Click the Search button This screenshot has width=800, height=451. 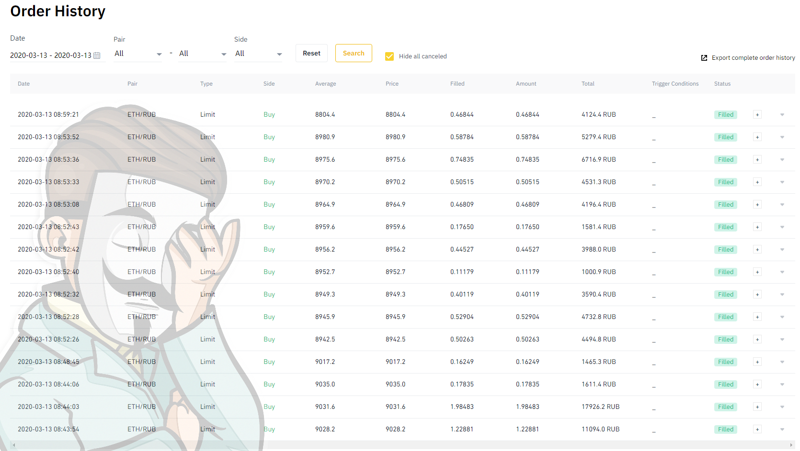(354, 53)
